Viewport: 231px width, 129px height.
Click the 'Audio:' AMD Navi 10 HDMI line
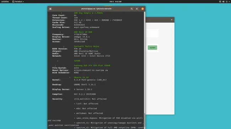(x=76, y=53)
